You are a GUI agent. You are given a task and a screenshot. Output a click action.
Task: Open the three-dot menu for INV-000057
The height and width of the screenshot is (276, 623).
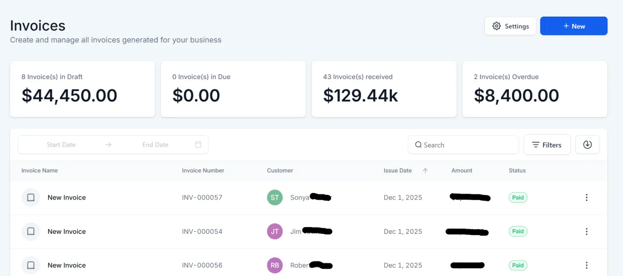(x=587, y=198)
